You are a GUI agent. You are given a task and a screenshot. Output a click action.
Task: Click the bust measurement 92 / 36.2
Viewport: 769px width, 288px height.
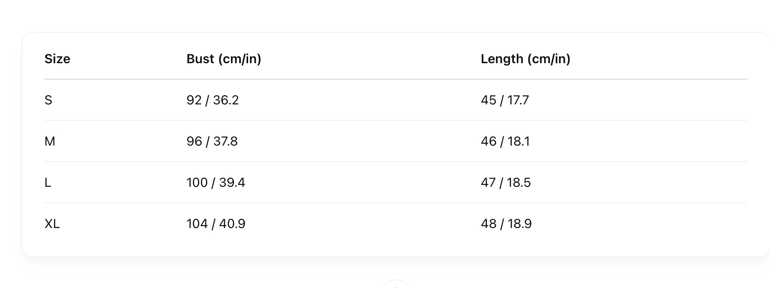pyautogui.click(x=213, y=100)
